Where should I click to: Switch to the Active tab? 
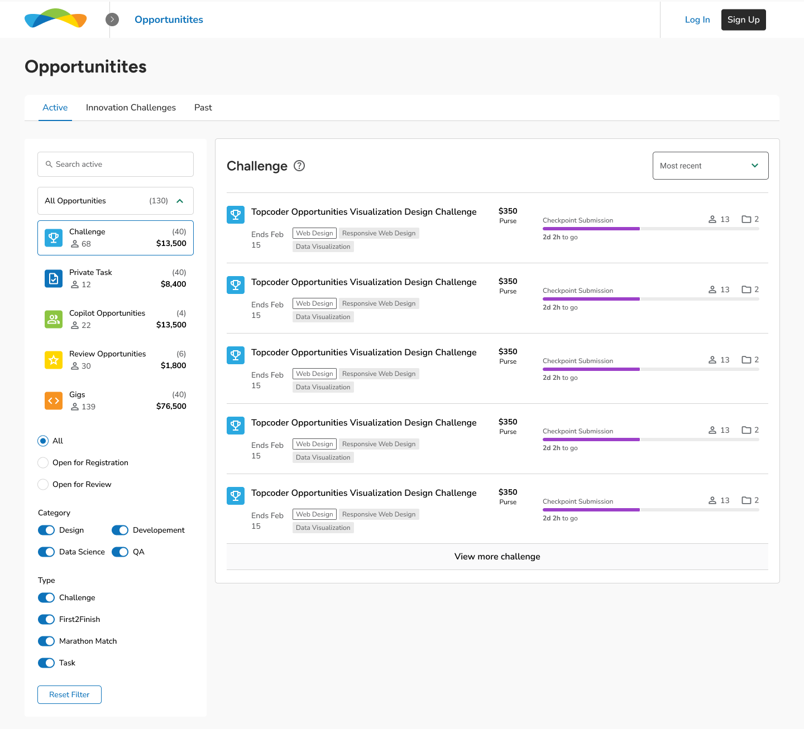[x=55, y=108]
